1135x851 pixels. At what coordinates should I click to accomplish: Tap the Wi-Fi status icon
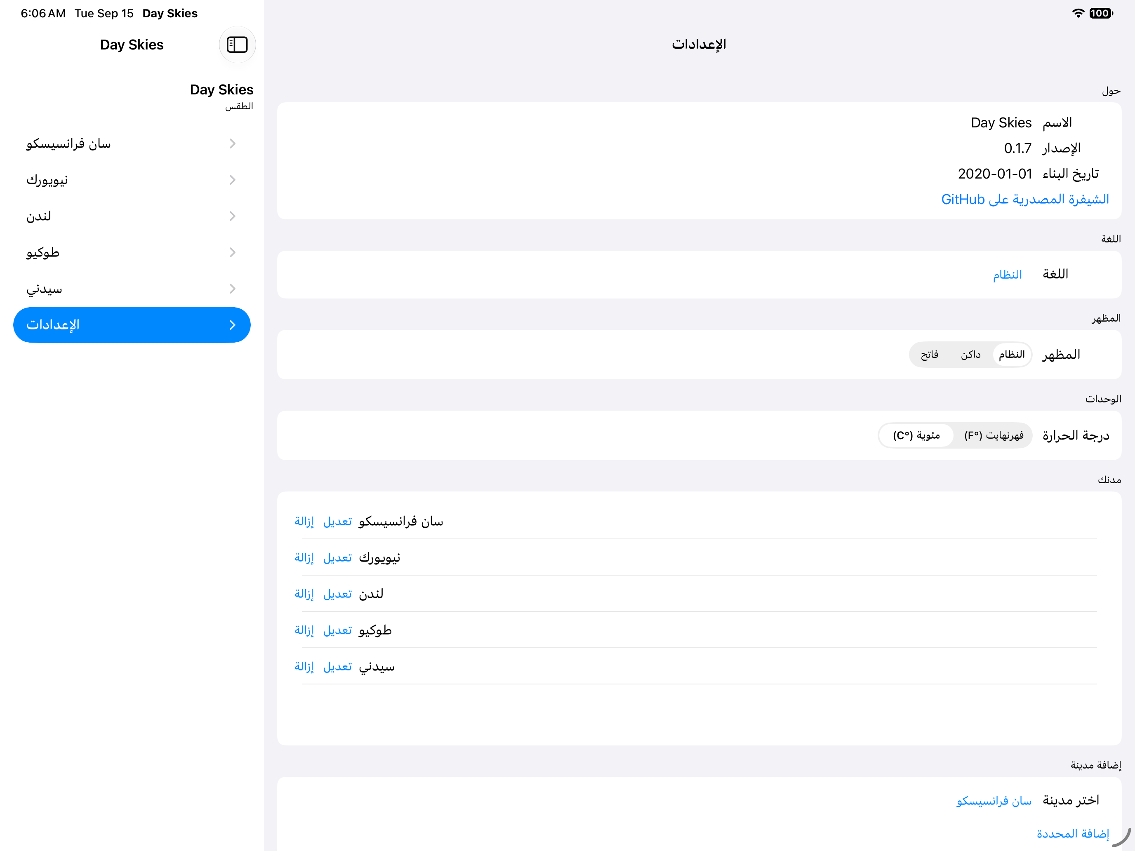(1078, 13)
